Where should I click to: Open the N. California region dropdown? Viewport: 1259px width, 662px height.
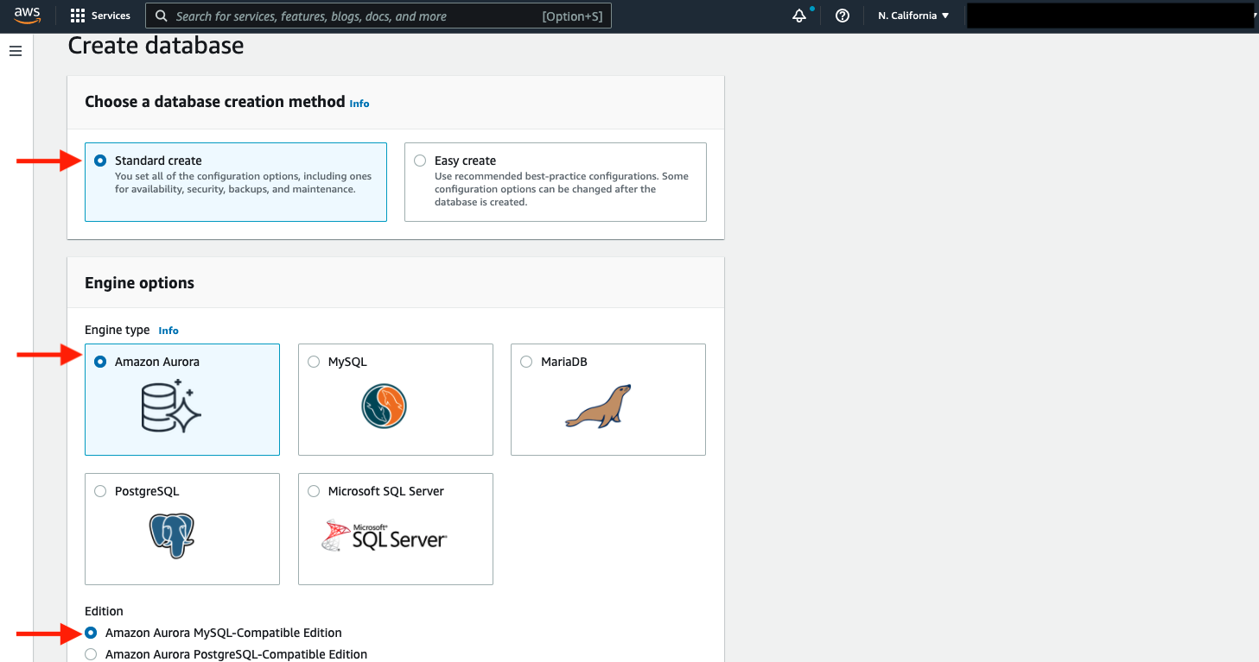(x=913, y=16)
